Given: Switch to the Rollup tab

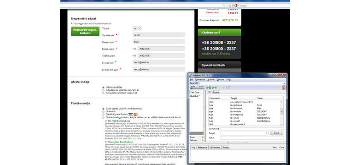Looking at the screenshot, I should point(226,148).
